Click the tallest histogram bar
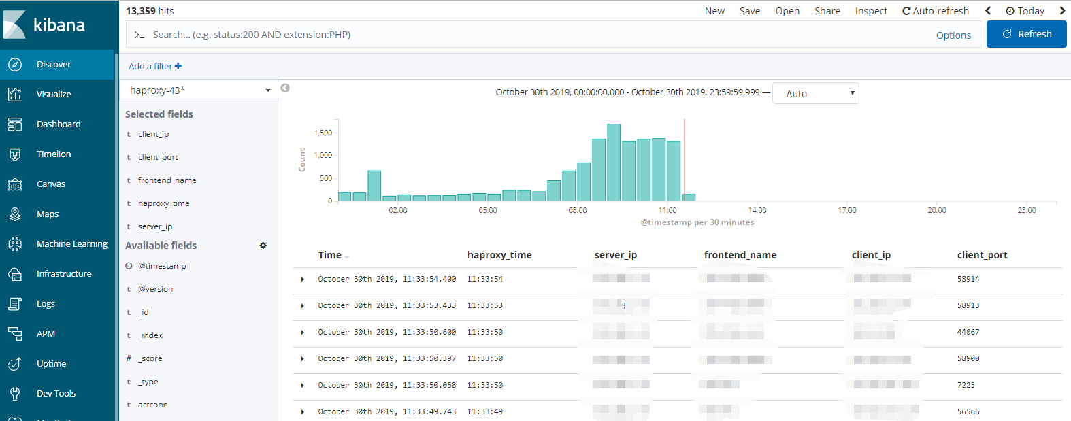The image size is (1071, 421). pyautogui.click(x=614, y=163)
